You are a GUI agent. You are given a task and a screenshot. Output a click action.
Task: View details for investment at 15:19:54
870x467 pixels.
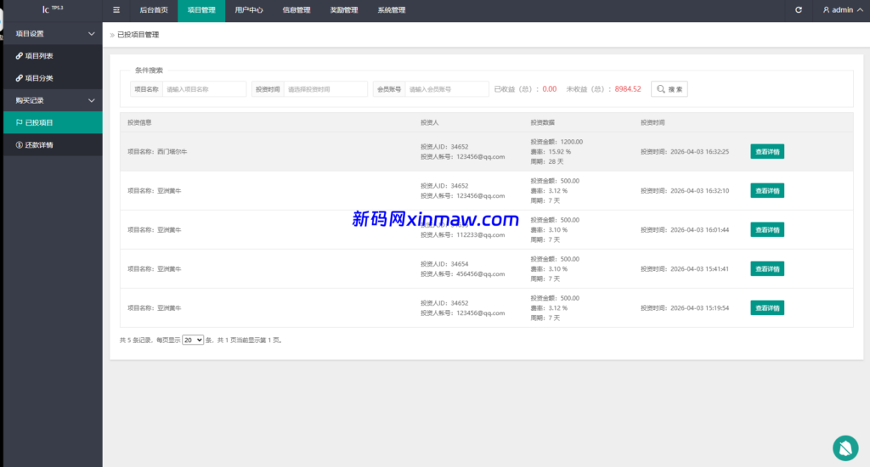[767, 308]
